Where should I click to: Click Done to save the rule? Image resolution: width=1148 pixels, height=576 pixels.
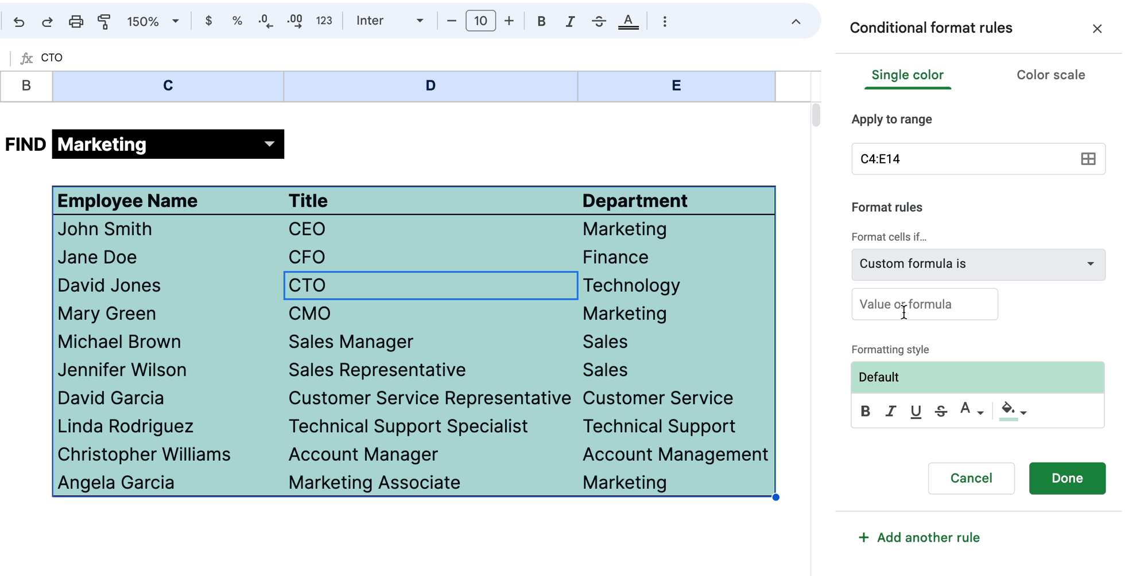tap(1067, 478)
